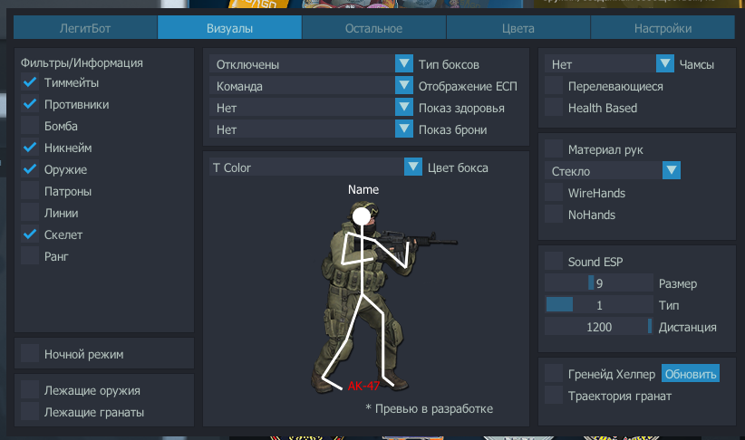The height and width of the screenshot is (440, 745).
Task: Uncheck the Оружие checkbox
Action: (30, 169)
